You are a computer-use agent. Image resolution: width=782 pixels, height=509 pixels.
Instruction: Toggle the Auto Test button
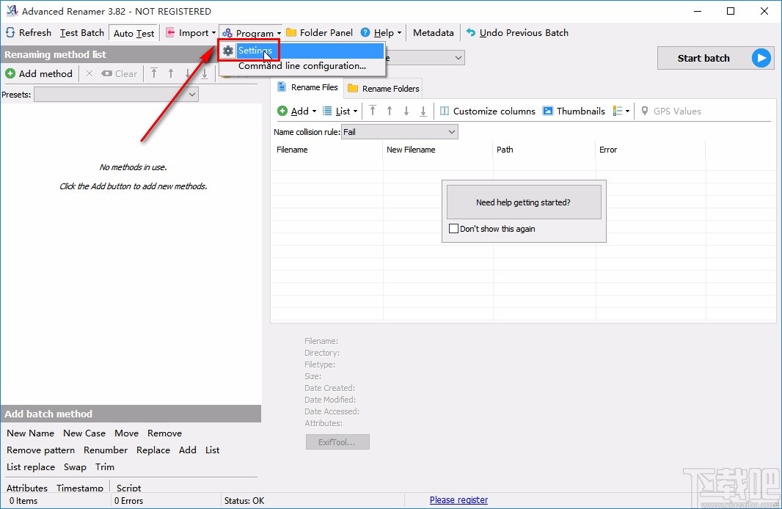click(134, 34)
